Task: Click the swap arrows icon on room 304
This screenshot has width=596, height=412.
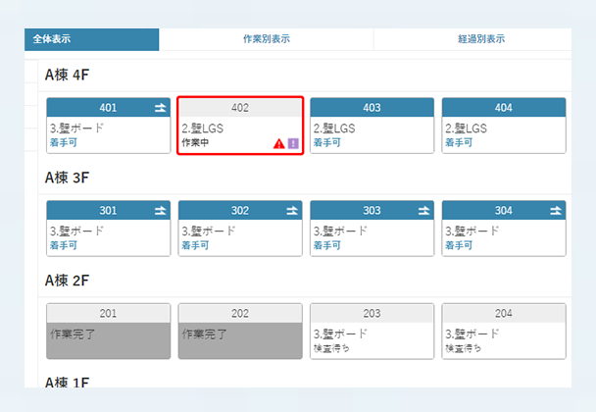Action: (555, 210)
